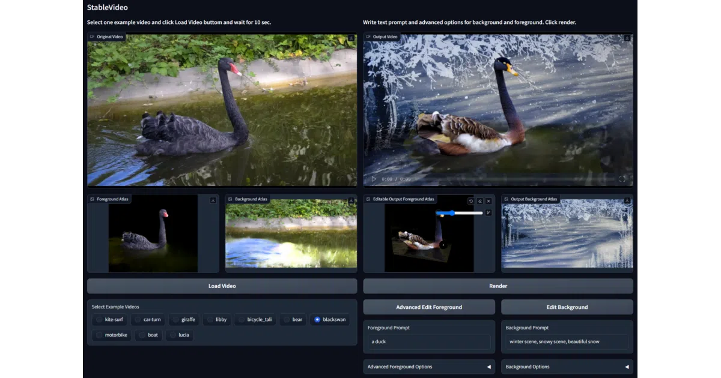Pick the bear example video
This screenshot has height=378, width=721.
pyautogui.click(x=293, y=320)
